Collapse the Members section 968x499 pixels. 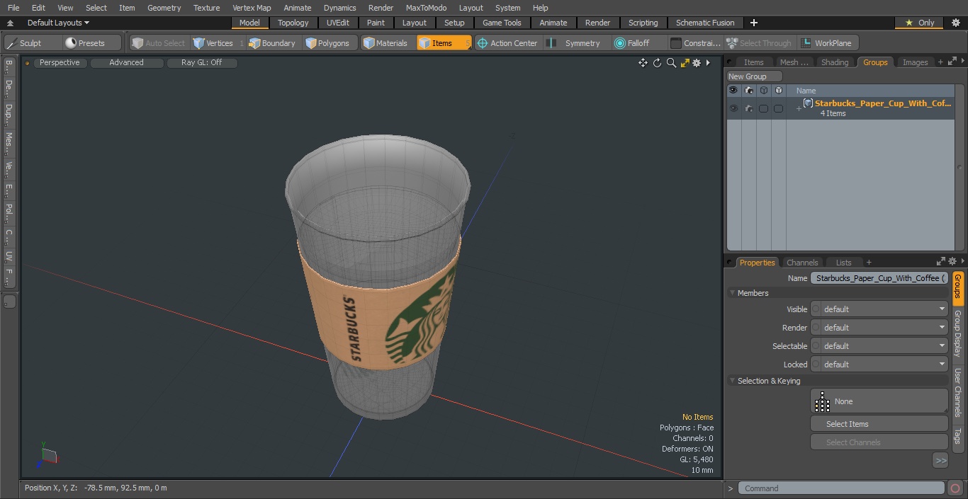pyautogui.click(x=732, y=293)
